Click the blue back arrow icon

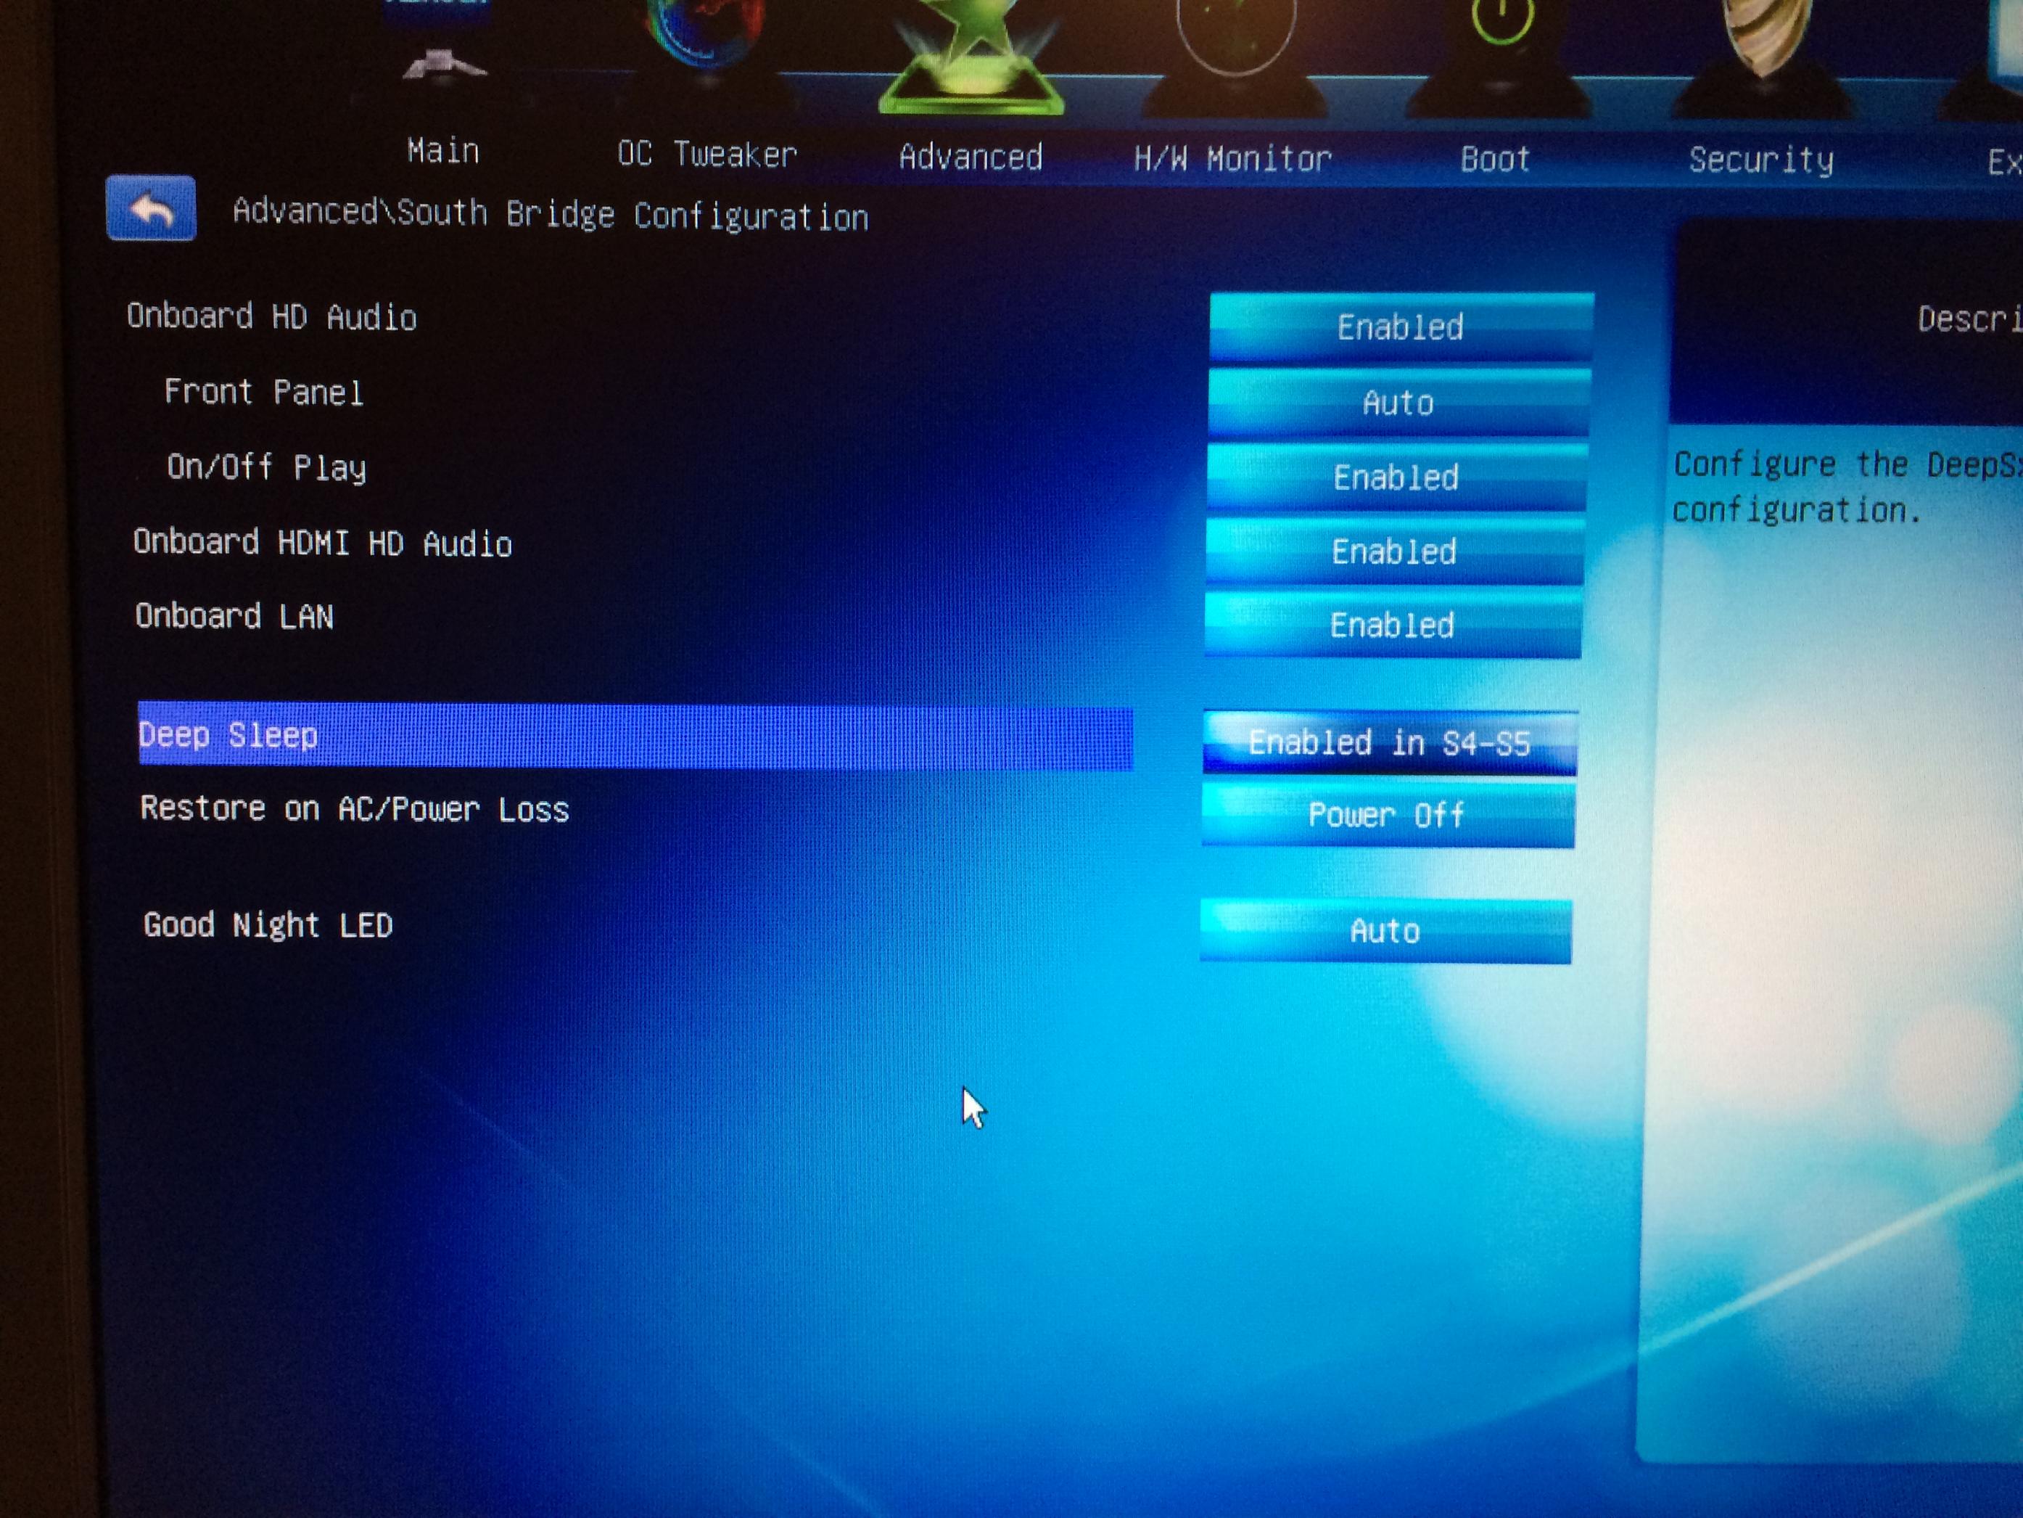point(151,209)
